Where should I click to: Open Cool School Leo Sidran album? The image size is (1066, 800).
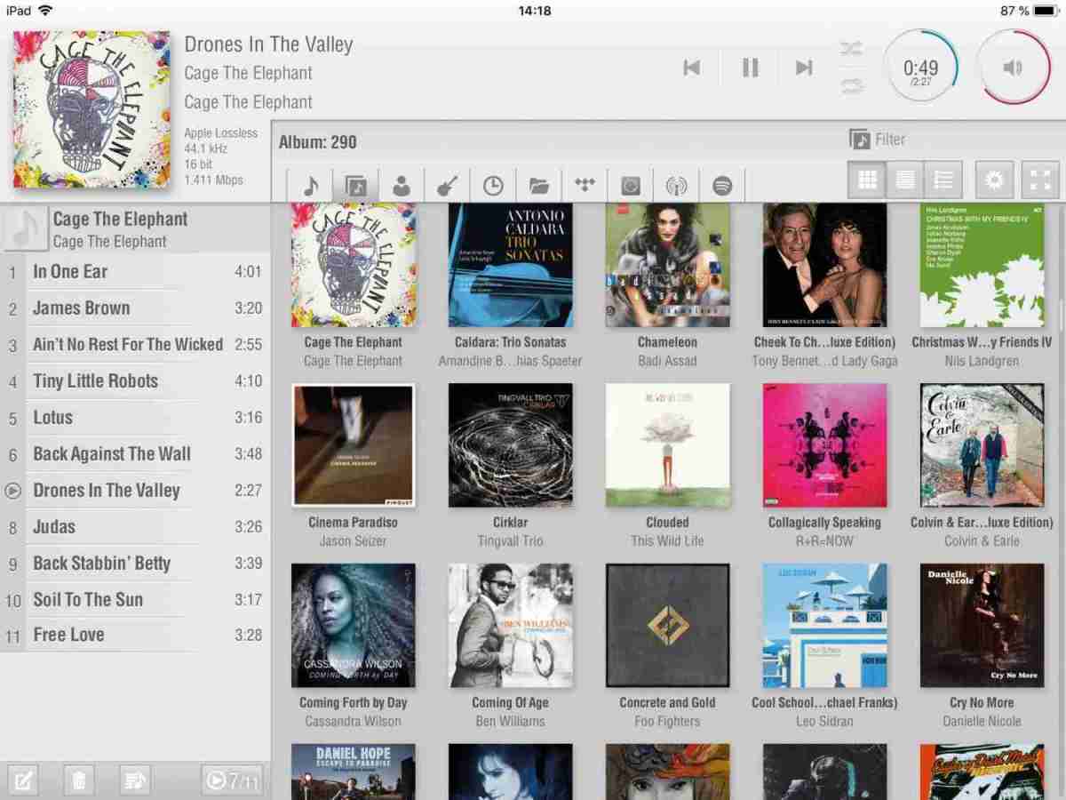pyautogui.click(x=825, y=625)
